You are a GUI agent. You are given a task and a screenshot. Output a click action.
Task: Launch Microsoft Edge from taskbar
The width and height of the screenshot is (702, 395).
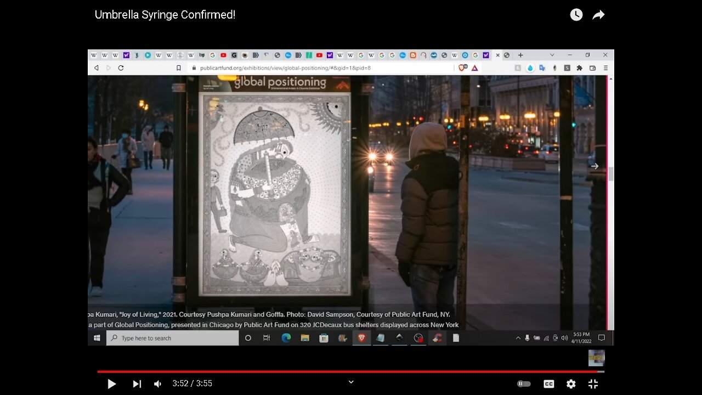pos(286,338)
